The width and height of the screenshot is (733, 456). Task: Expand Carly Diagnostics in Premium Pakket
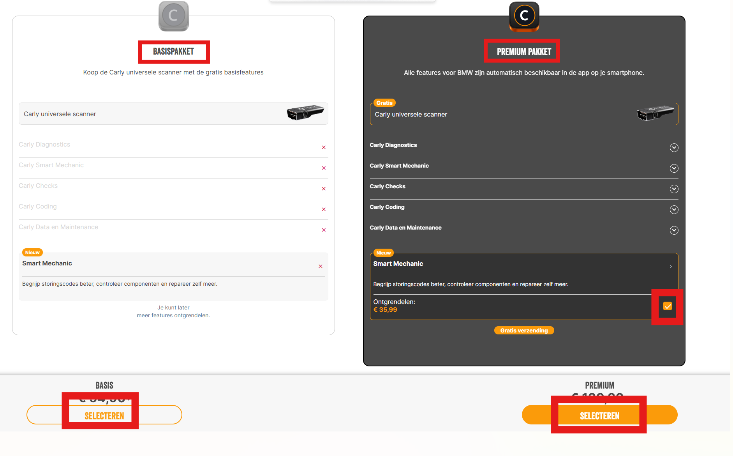(x=674, y=148)
